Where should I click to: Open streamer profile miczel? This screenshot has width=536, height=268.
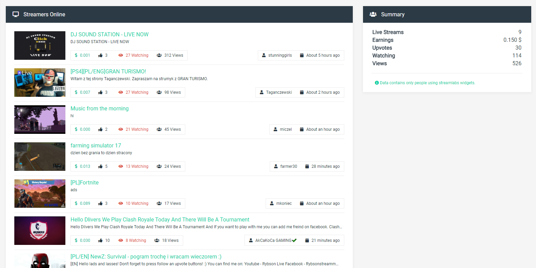pyautogui.click(x=286, y=129)
